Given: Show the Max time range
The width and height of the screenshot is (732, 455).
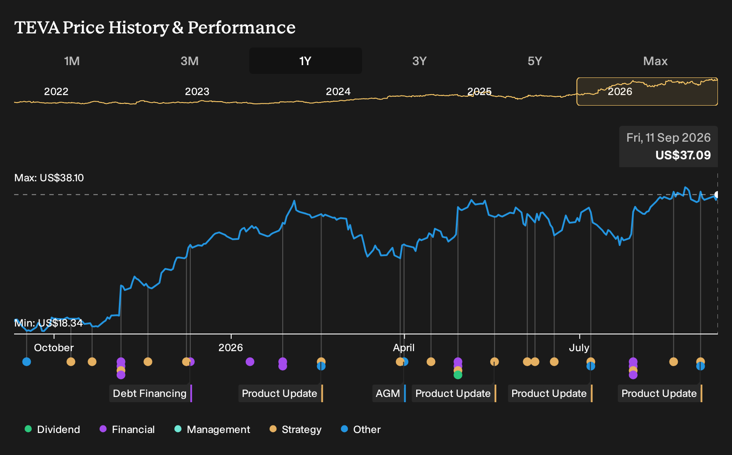Looking at the screenshot, I should (x=655, y=61).
